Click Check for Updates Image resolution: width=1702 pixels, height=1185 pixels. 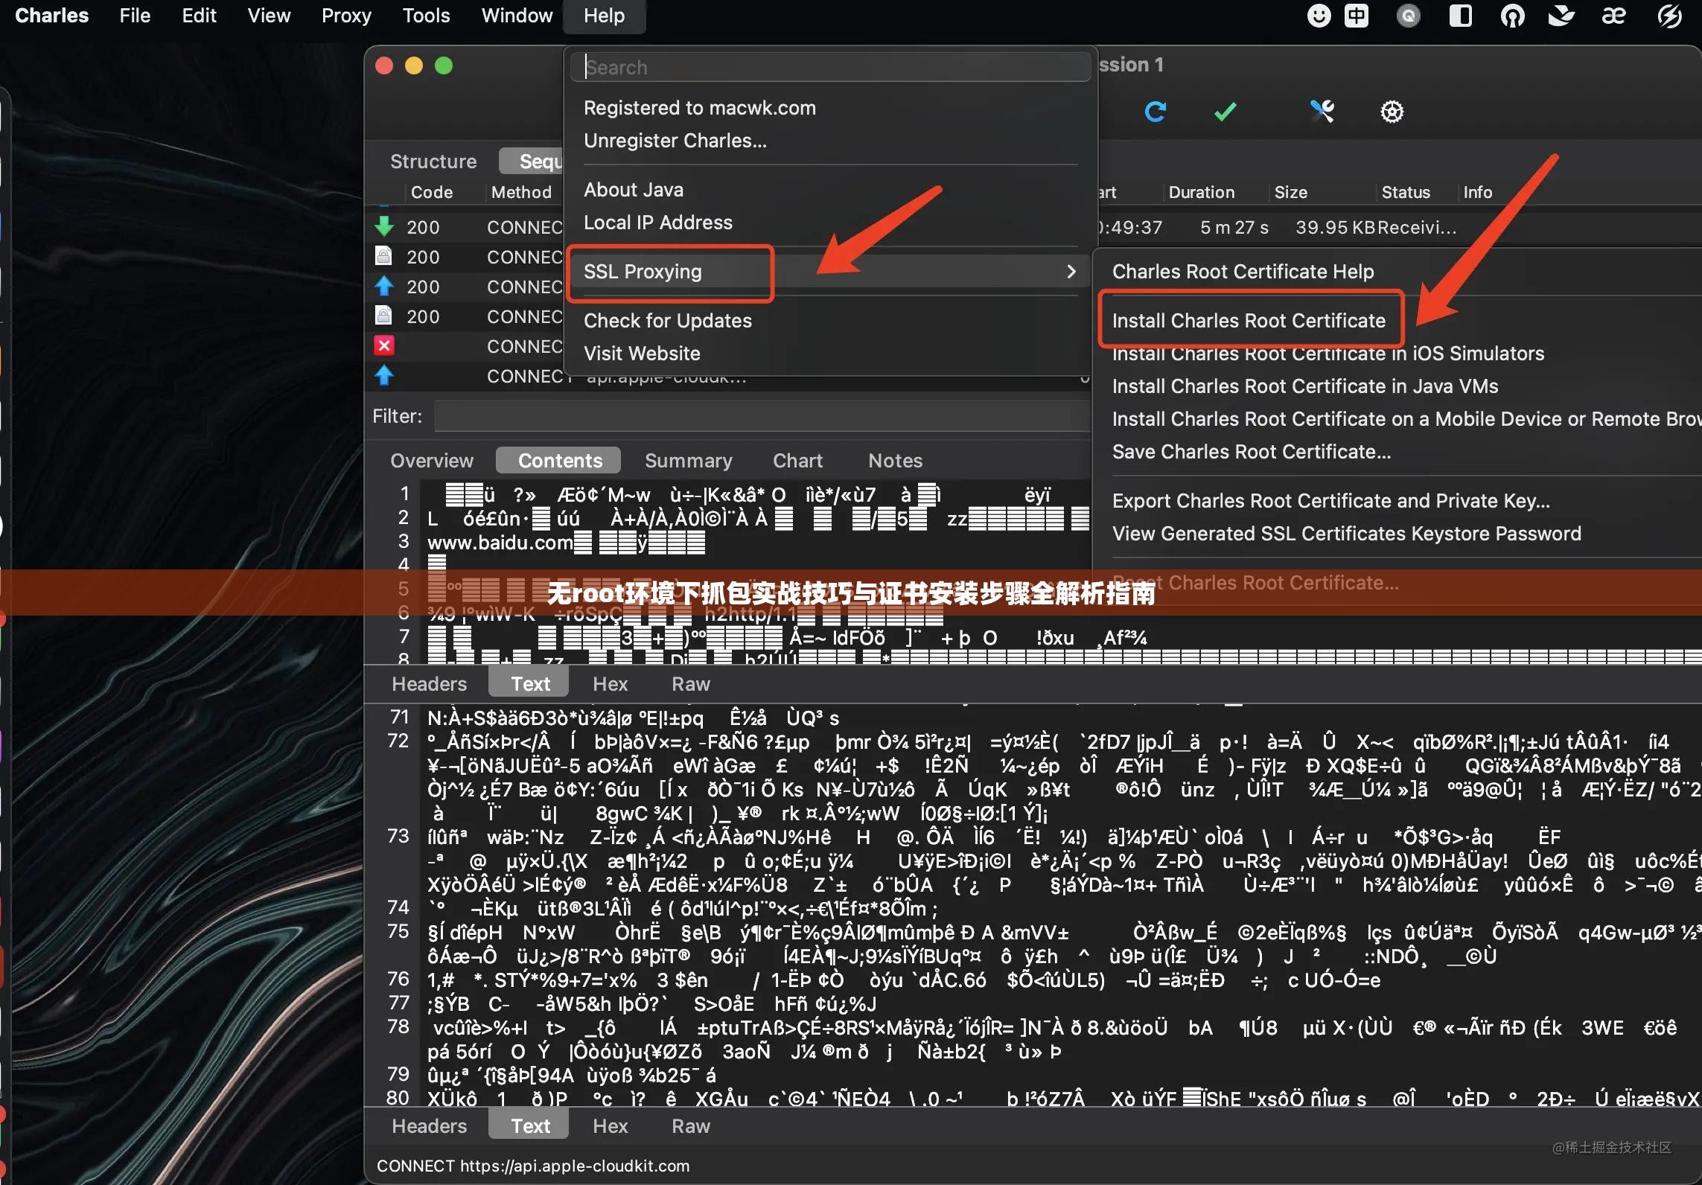pyautogui.click(x=667, y=321)
